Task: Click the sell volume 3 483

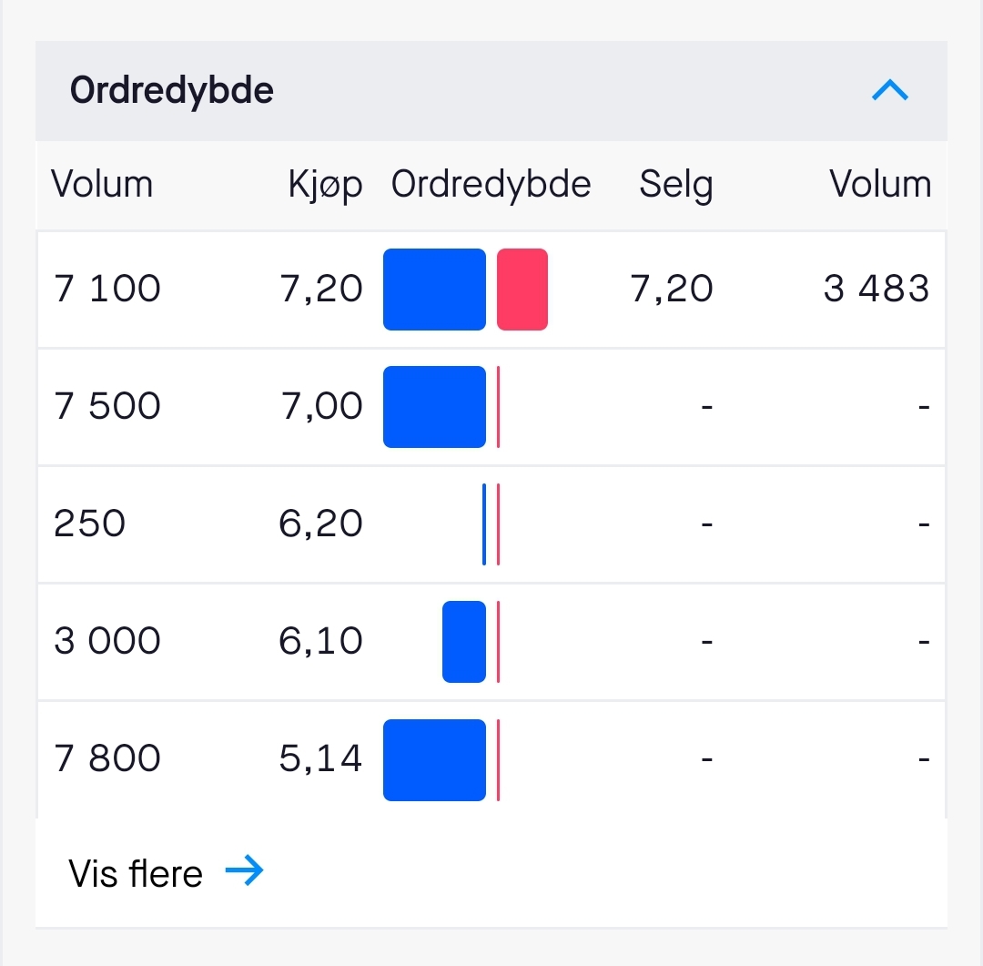Action: 877,289
